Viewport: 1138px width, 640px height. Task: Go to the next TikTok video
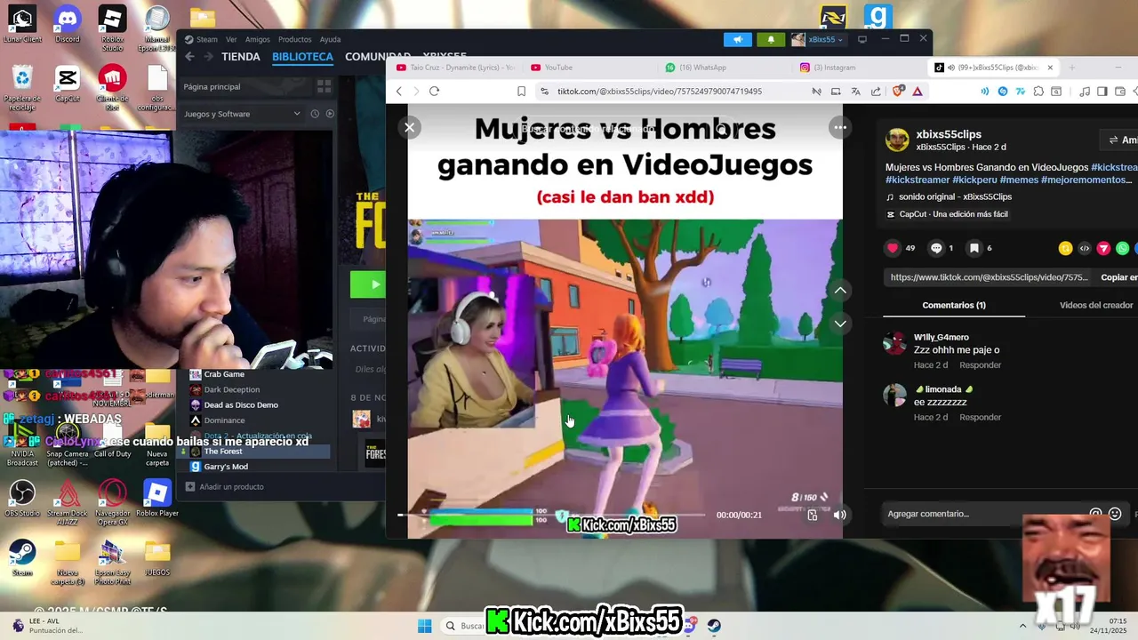[x=840, y=324]
